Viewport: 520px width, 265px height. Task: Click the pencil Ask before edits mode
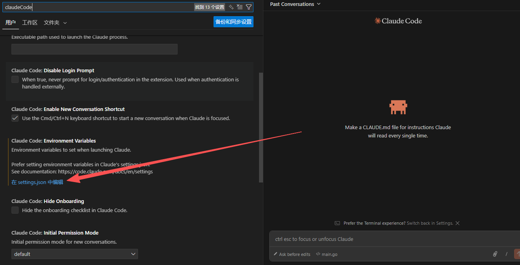point(292,254)
